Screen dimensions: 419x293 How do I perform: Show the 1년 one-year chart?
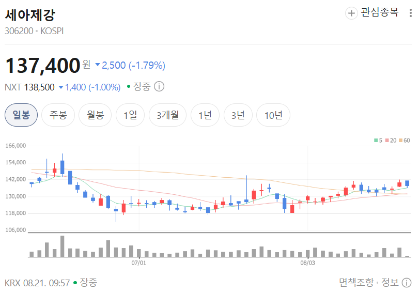tap(205, 115)
